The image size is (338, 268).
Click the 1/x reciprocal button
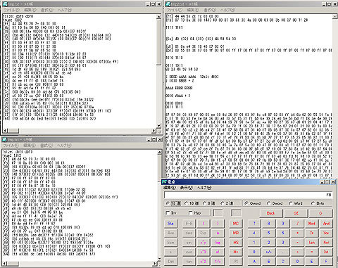point(218,261)
